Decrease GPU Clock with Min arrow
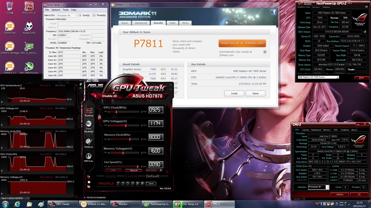 pos(109,112)
